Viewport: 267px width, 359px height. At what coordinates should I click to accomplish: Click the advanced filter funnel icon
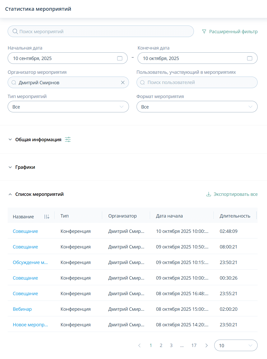click(204, 31)
